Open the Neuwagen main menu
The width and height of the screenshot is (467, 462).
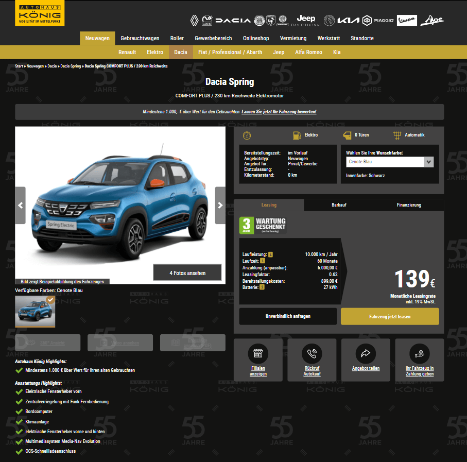pyautogui.click(x=97, y=38)
